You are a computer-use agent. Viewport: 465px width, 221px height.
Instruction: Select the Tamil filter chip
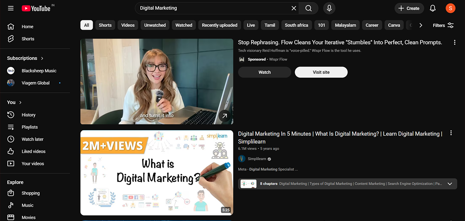(x=270, y=25)
